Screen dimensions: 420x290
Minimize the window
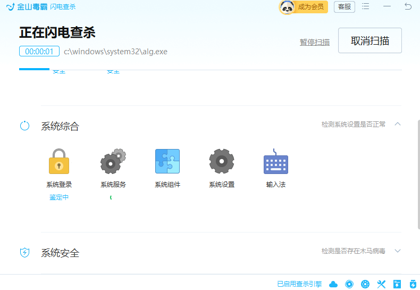coord(387,6)
